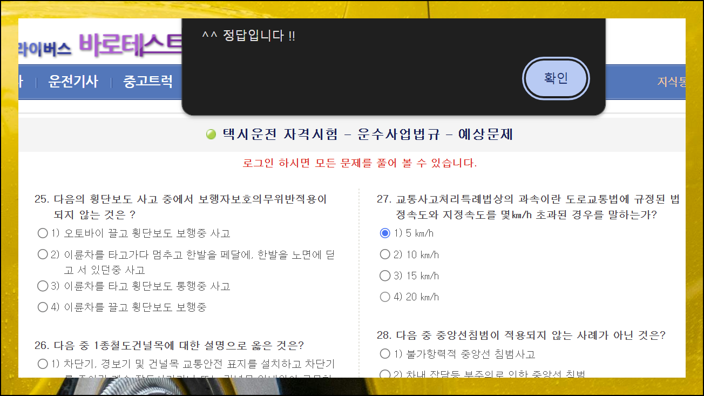Select option 3) 이륜차를 타고 횡단보도 통행중 사고
704x396 pixels.
pyautogui.click(x=43, y=286)
